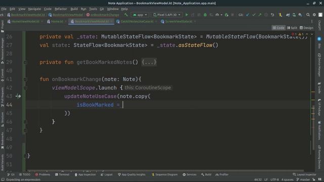Collapse onBookmarkChange function fold marker

25,79
